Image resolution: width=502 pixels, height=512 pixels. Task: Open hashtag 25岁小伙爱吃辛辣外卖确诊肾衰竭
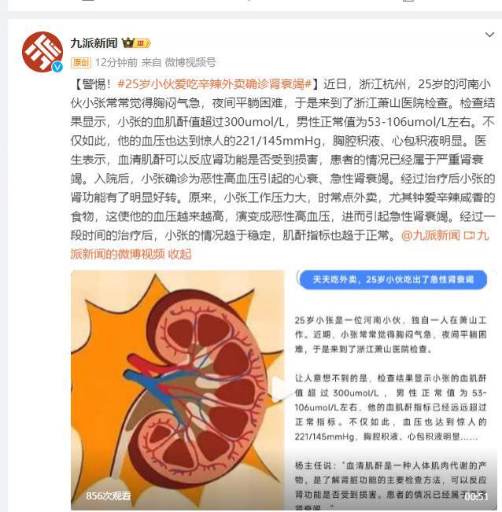pos(215,84)
